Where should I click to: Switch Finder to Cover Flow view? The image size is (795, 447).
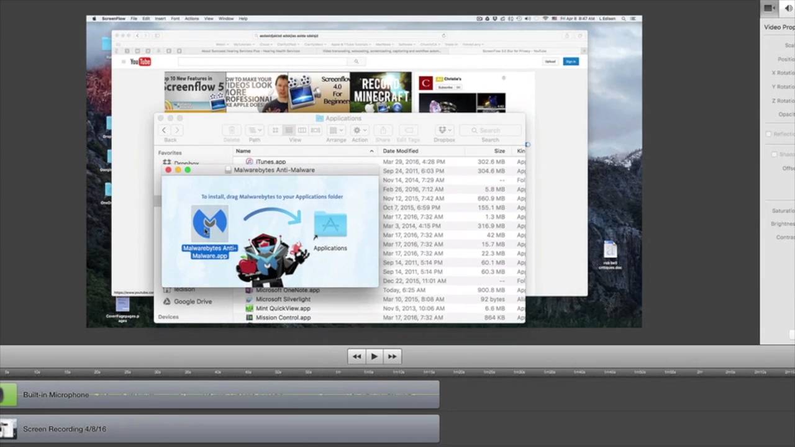coord(315,130)
